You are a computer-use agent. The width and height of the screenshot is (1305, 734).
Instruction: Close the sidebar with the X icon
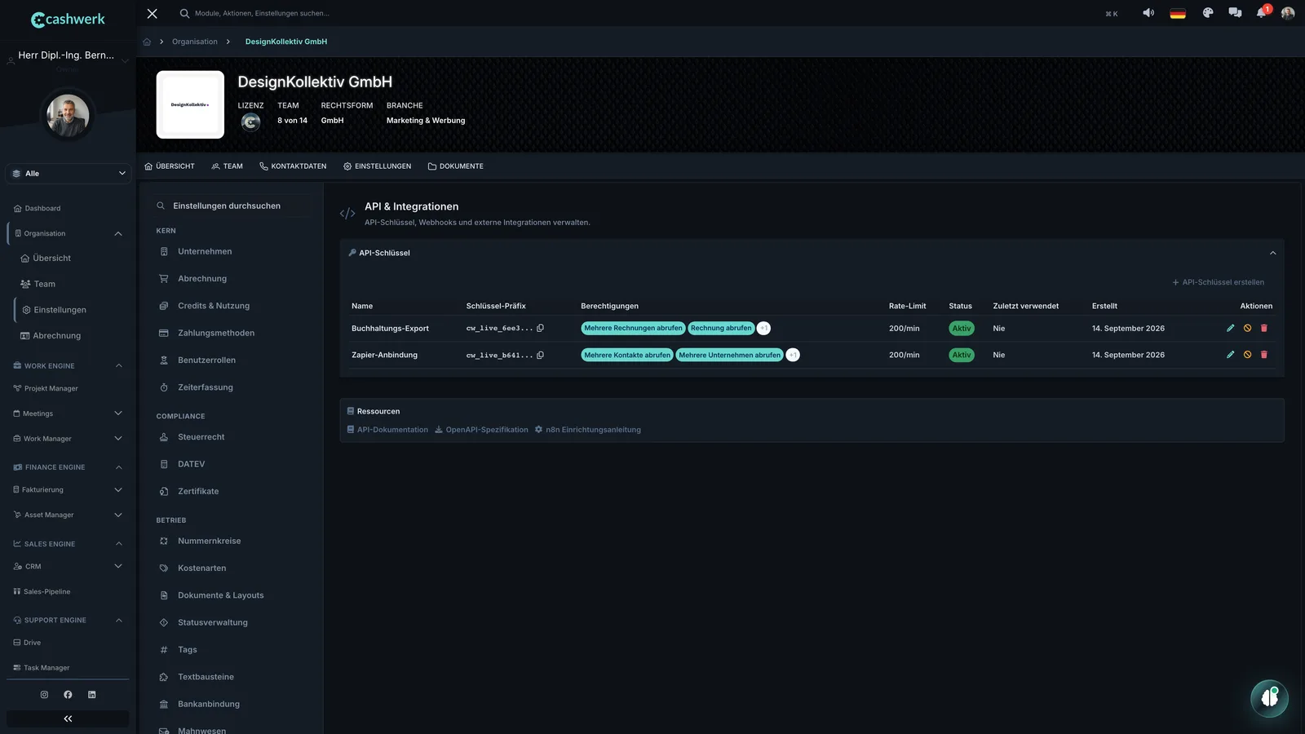[152, 13]
